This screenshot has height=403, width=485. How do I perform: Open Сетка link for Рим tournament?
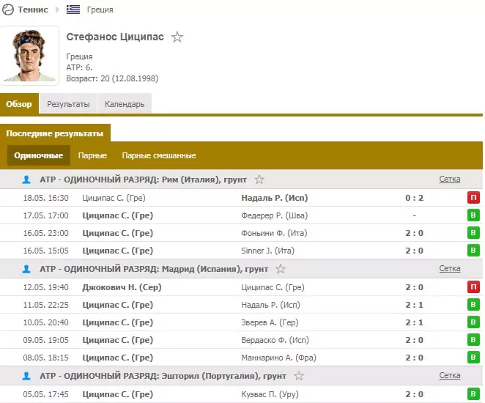pos(450,179)
